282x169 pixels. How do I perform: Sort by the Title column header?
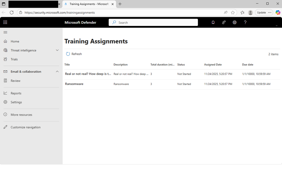pyautogui.click(x=67, y=65)
